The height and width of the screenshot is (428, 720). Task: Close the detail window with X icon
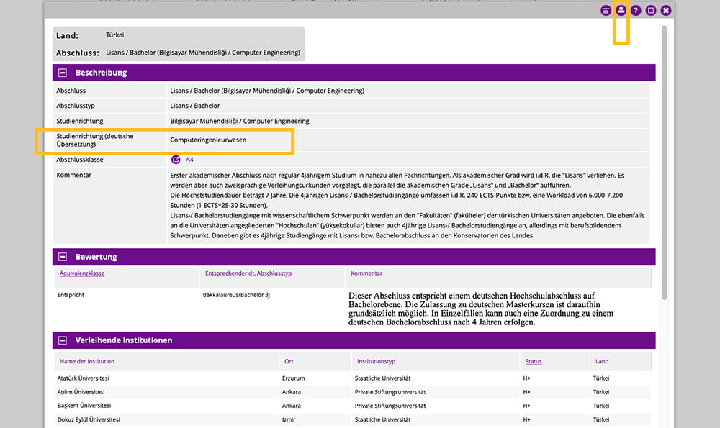[666, 11]
